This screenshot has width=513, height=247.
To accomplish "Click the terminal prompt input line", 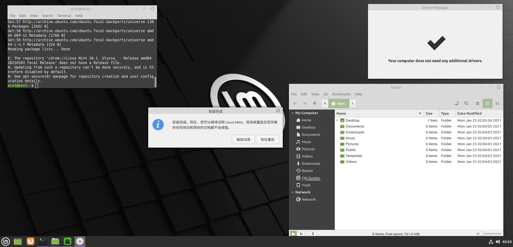I will (x=80, y=85).
